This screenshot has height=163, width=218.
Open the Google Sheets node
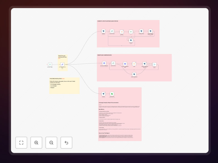(x=112, y=94)
